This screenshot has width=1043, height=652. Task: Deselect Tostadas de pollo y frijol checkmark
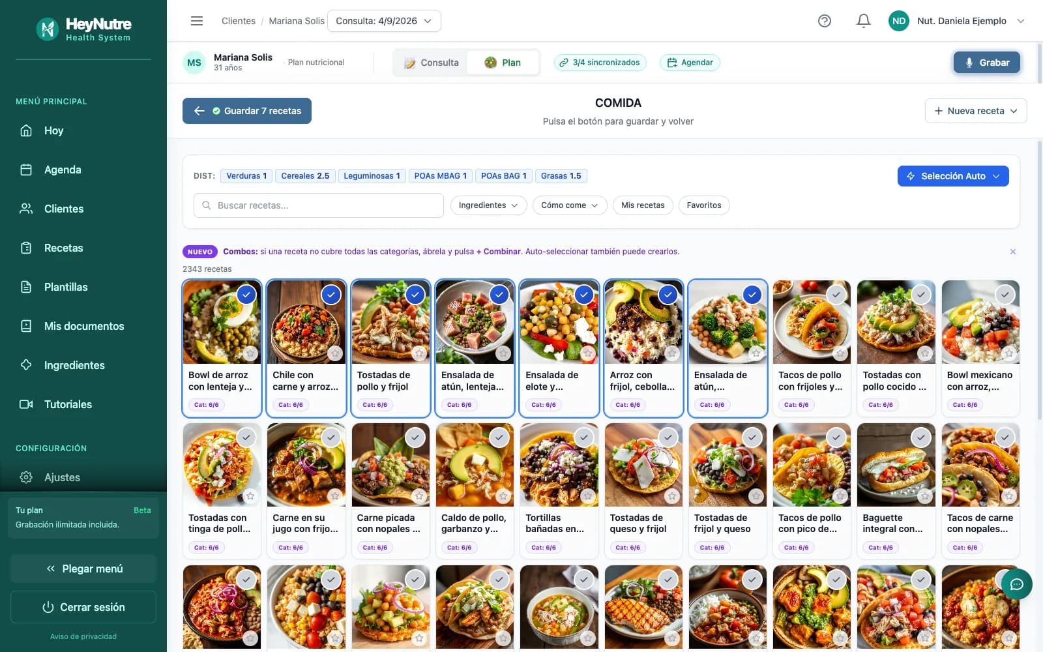pyautogui.click(x=415, y=295)
